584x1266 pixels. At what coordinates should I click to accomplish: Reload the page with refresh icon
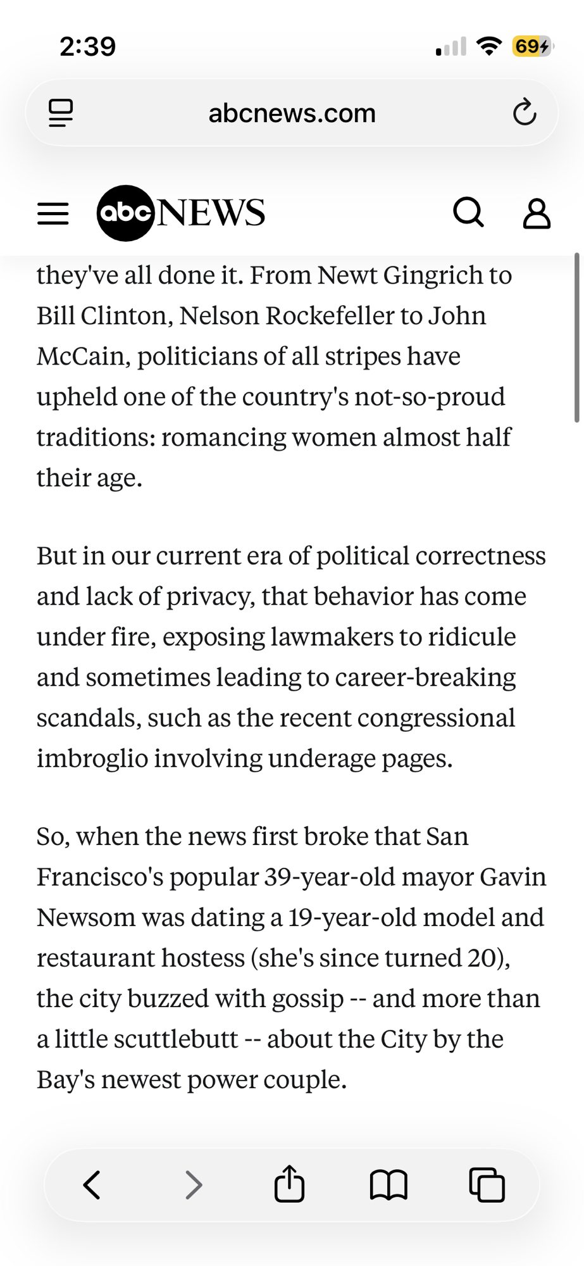pos(524,113)
